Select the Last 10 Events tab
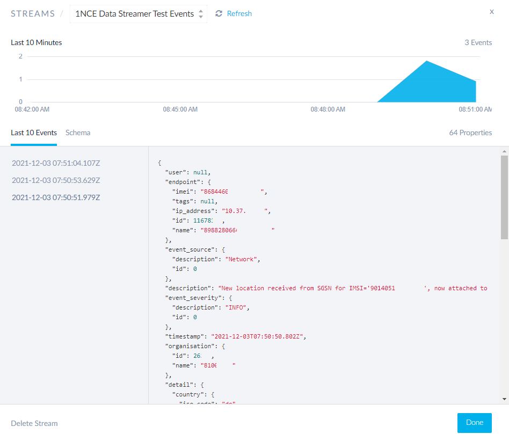The image size is (509, 434). point(34,133)
